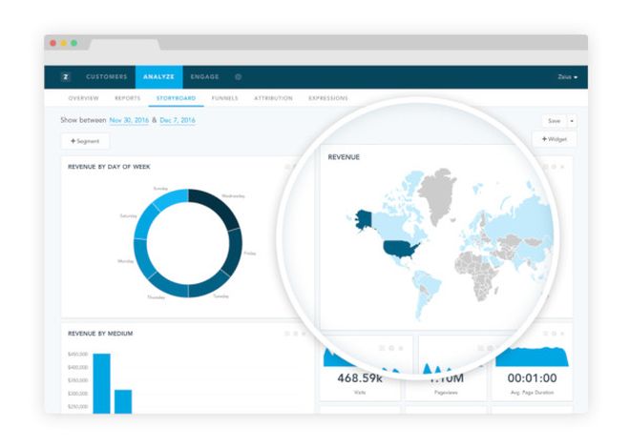
Task: Click the Avg. Page Duration area chart
Action: [532, 356]
